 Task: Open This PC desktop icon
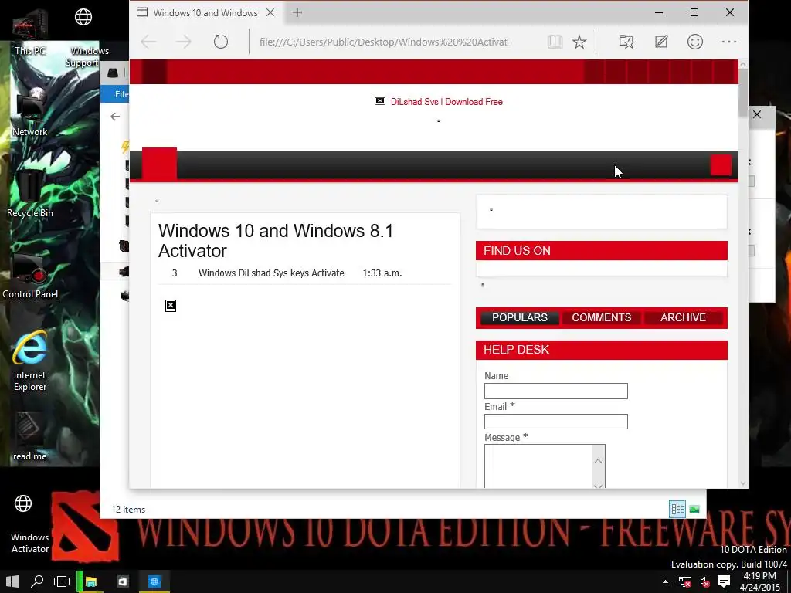(30, 31)
